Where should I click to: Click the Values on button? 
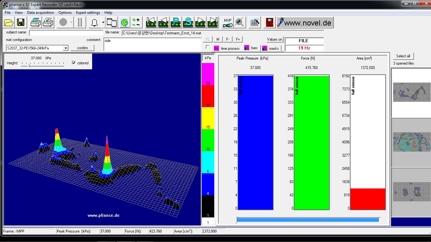pos(275,39)
